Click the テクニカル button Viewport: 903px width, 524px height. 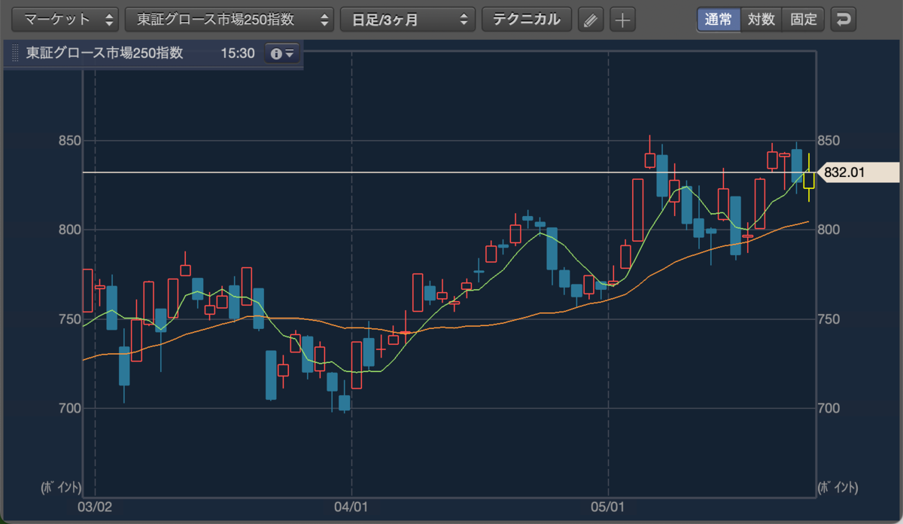tap(527, 20)
